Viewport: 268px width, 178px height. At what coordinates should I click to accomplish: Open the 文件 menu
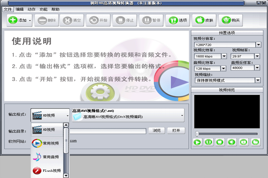(x=8, y=9)
